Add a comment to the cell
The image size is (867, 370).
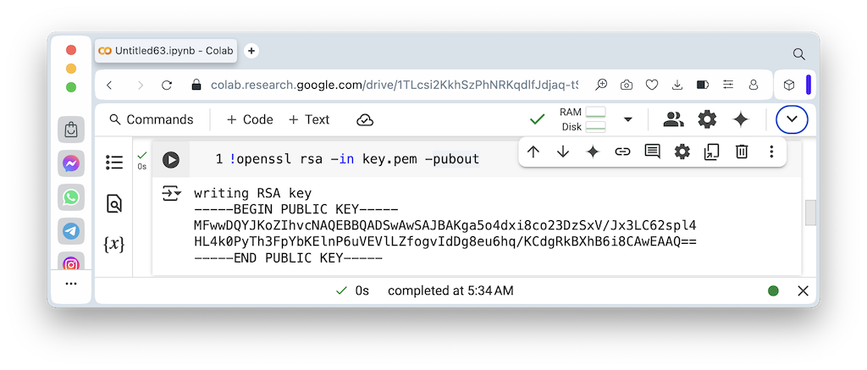pyautogui.click(x=652, y=152)
